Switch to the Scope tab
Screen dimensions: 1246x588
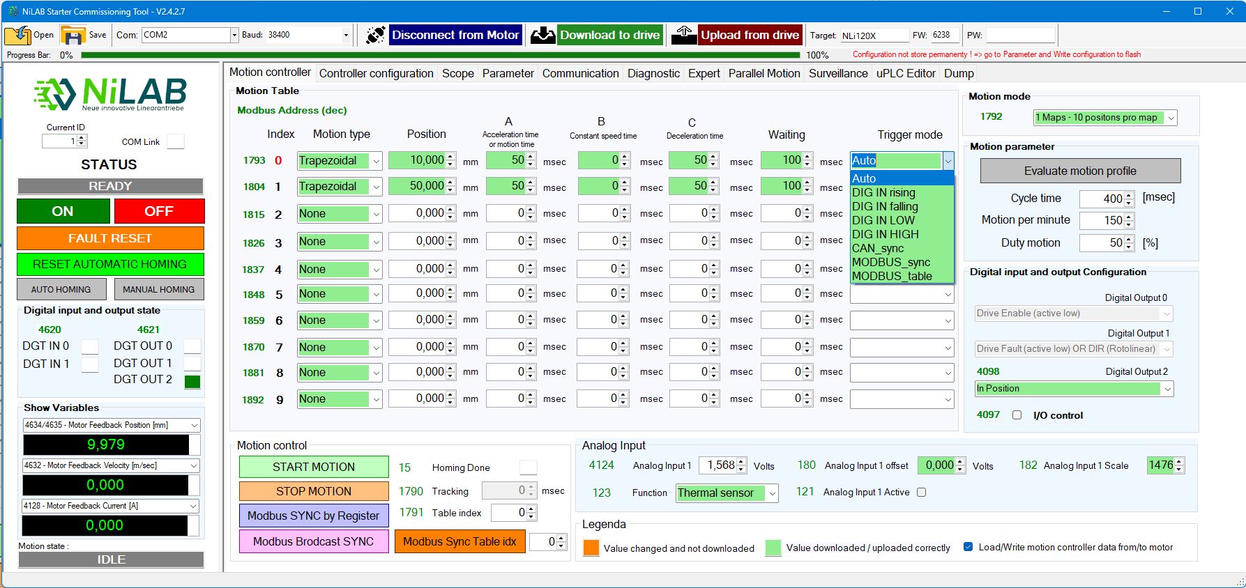point(457,73)
